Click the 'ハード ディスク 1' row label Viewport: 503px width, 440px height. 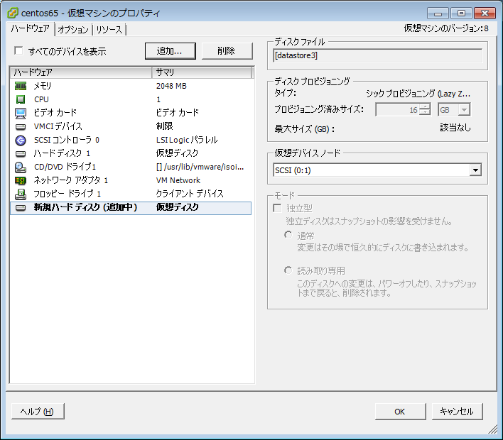pos(62,153)
